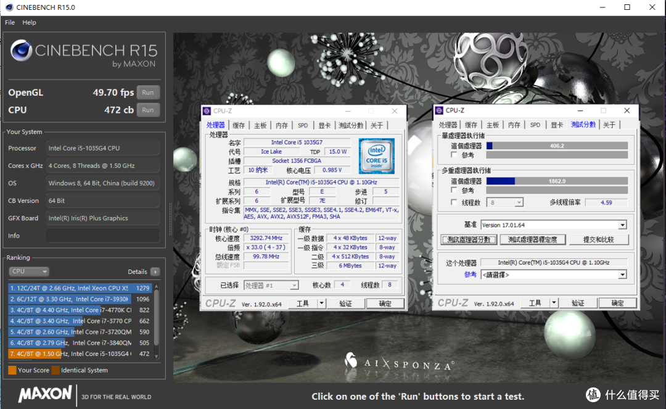
Task: Enable single-thread 參考 checkbox
Action: [x=454, y=155]
